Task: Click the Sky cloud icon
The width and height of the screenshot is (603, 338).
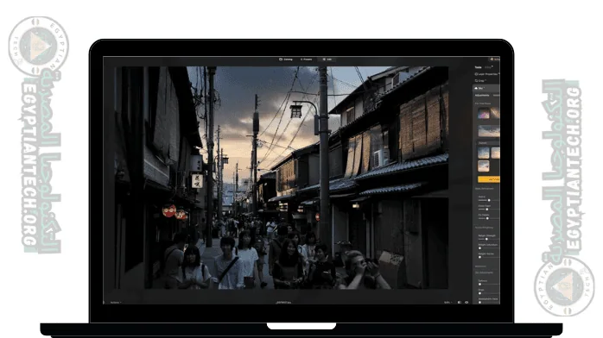Action: 476,88
